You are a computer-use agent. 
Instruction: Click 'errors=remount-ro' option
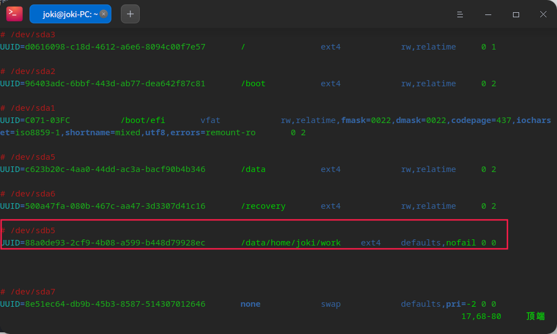coord(213,132)
